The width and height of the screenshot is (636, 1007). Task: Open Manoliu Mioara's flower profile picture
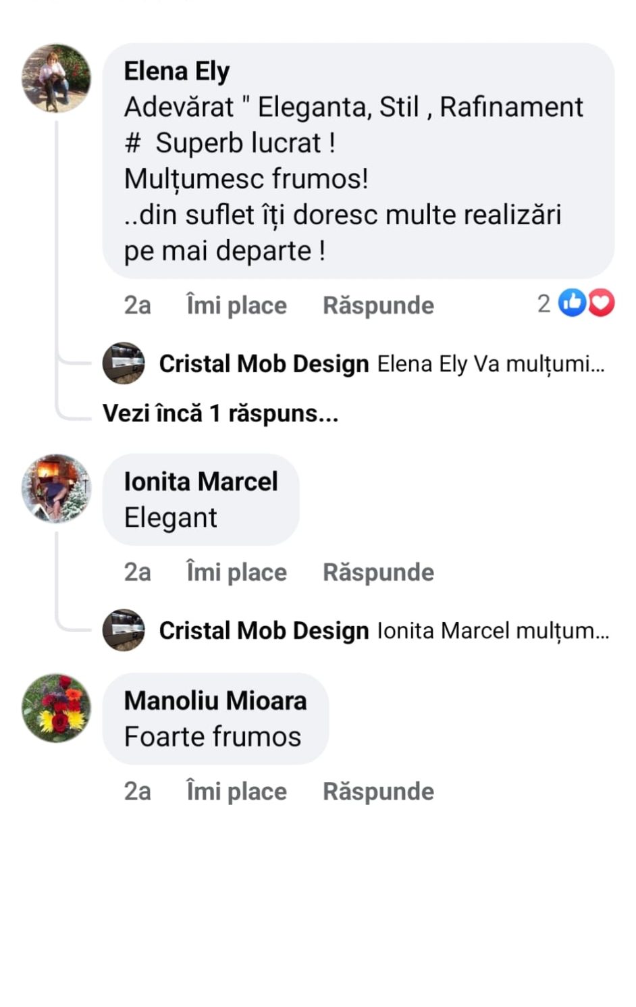pos(56,707)
